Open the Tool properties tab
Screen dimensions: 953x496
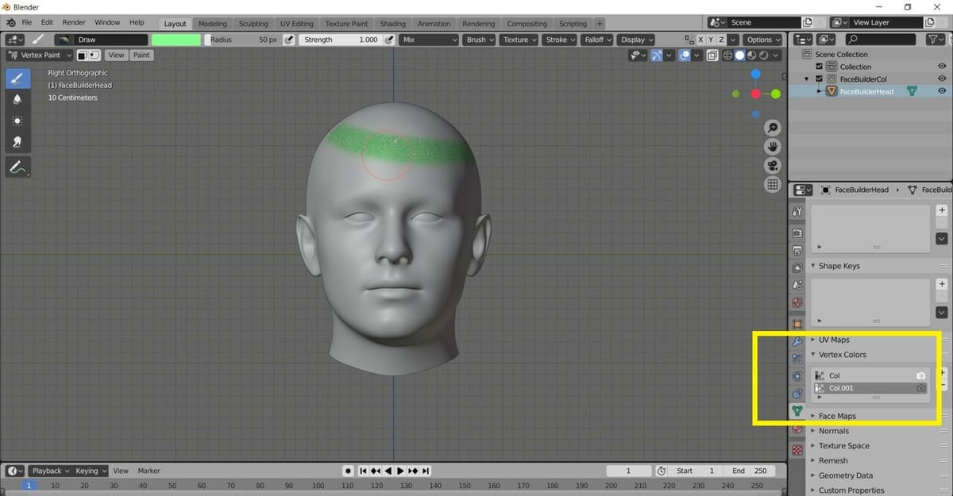coord(797,212)
